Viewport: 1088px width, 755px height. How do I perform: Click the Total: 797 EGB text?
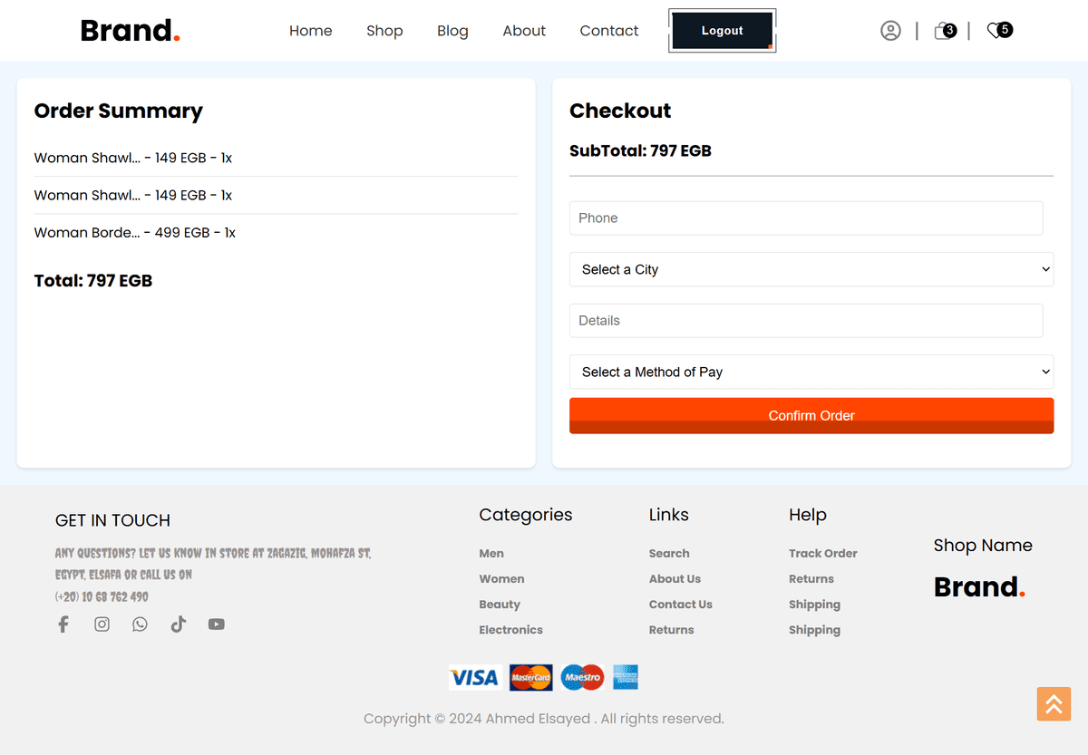pyautogui.click(x=93, y=281)
